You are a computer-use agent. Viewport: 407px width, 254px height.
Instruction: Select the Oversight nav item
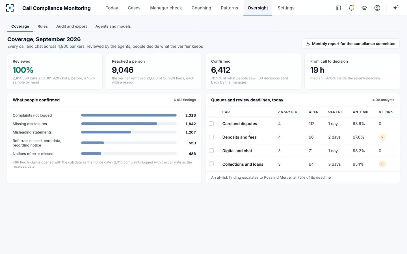point(258,8)
